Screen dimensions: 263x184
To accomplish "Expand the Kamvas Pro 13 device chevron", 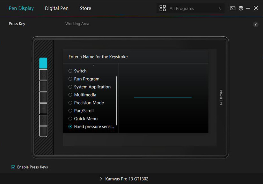I will [x=101, y=179].
